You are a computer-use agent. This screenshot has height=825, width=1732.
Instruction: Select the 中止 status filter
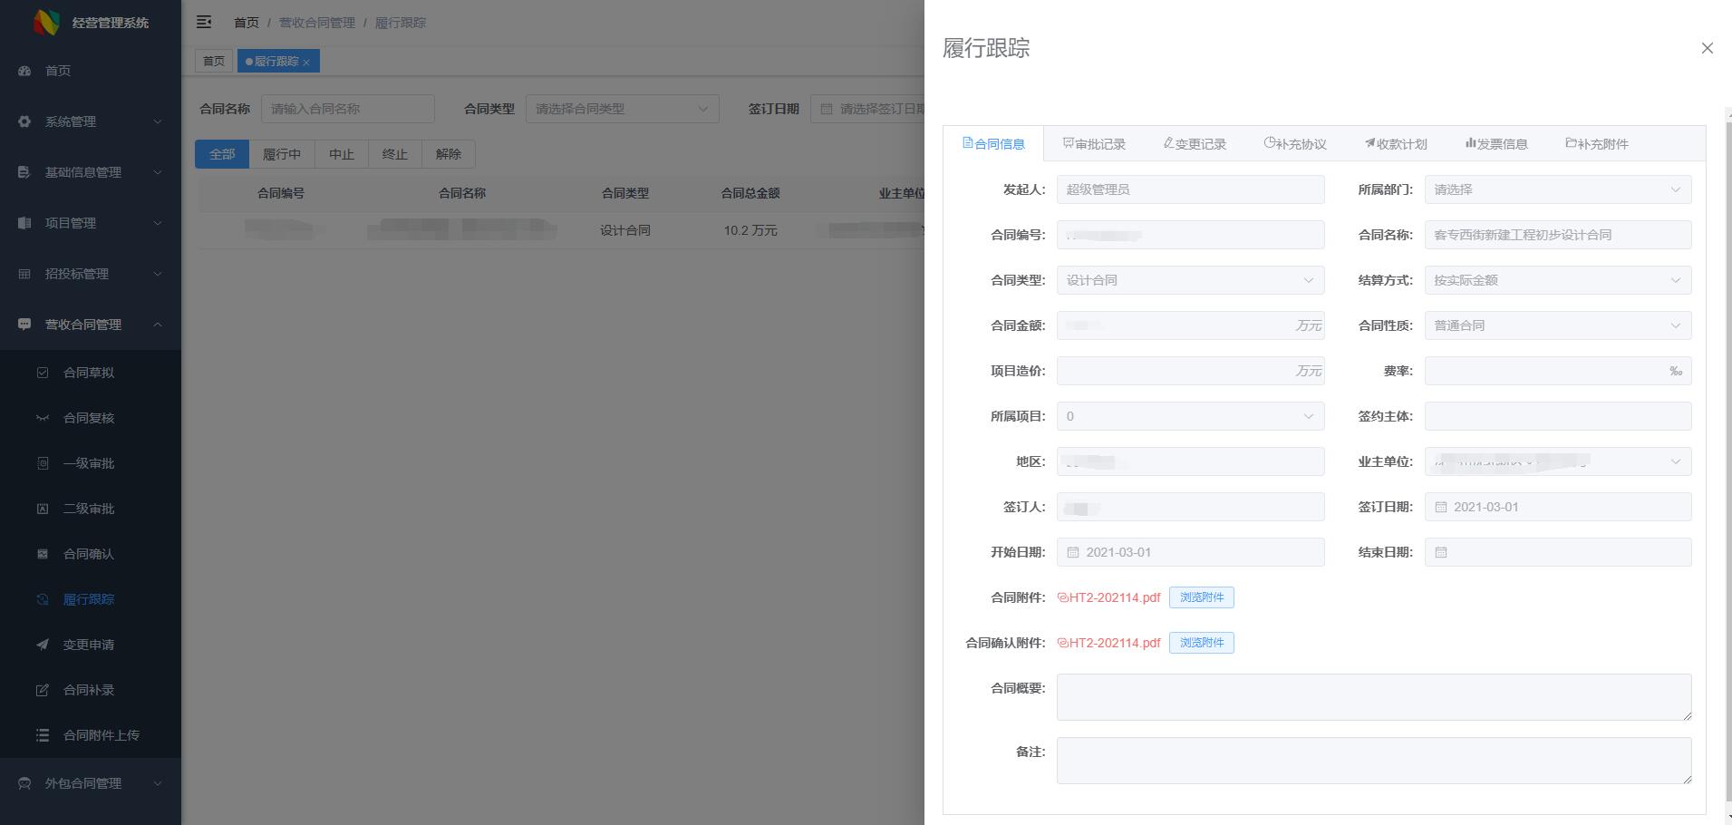pos(342,154)
